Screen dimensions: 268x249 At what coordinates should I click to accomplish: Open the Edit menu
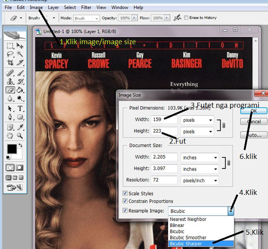coord(21,8)
